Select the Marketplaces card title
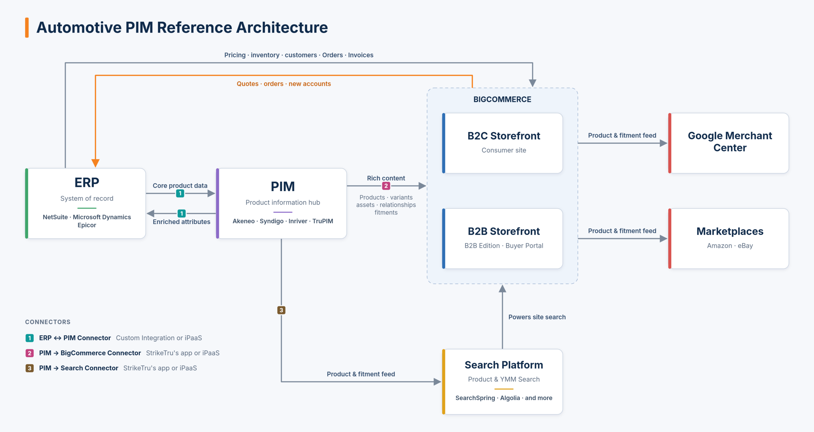 pyautogui.click(x=730, y=231)
